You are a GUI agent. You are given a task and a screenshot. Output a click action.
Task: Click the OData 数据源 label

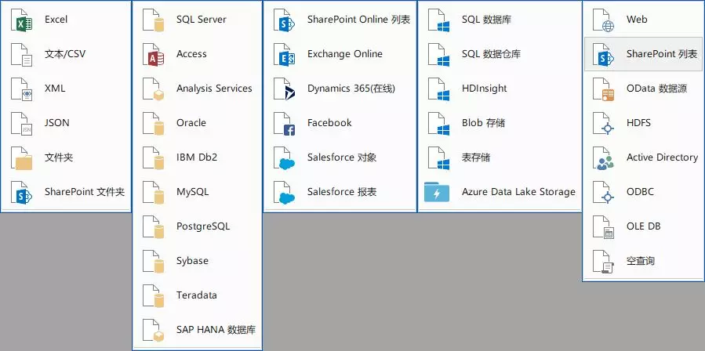(x=657, y=89)
